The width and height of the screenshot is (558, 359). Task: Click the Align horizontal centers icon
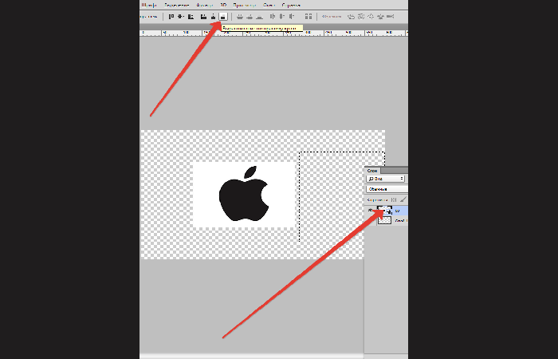click(x=213, y=17)
